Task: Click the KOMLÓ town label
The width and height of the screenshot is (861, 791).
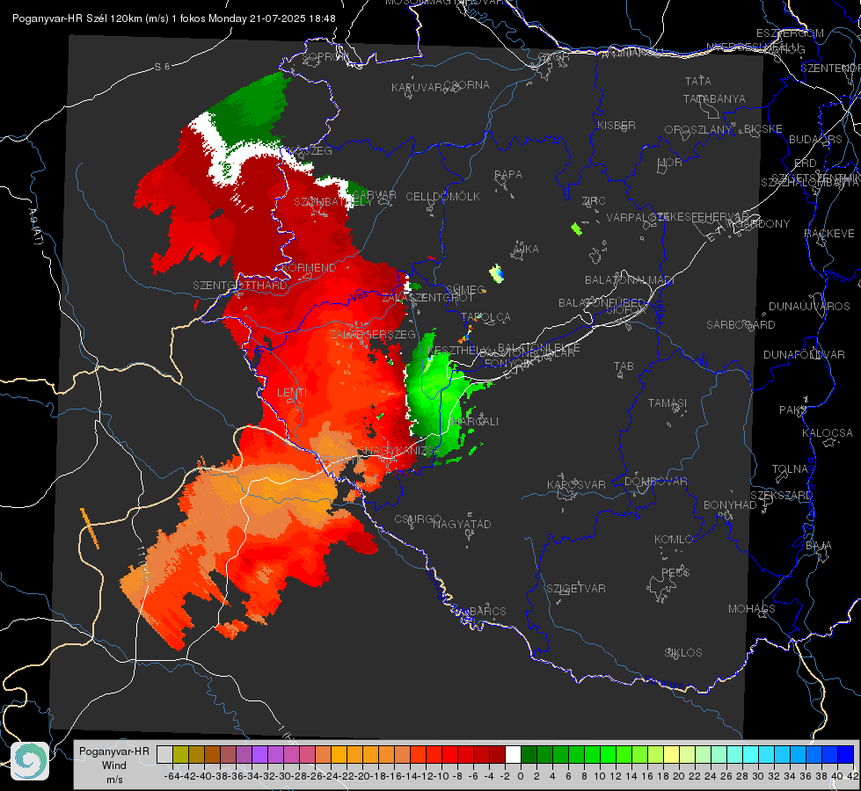Action: pos(673,540)
